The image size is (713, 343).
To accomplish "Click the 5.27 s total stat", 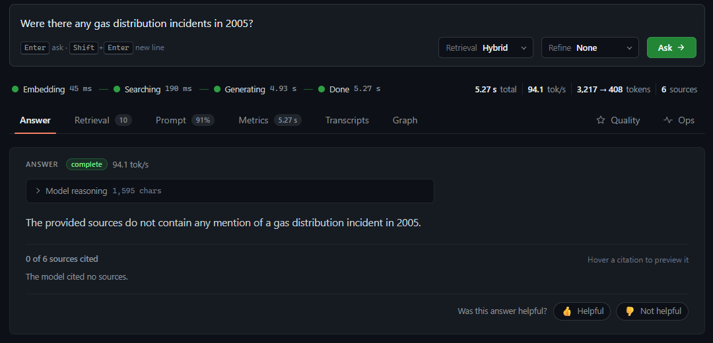I will click(496, 90).
